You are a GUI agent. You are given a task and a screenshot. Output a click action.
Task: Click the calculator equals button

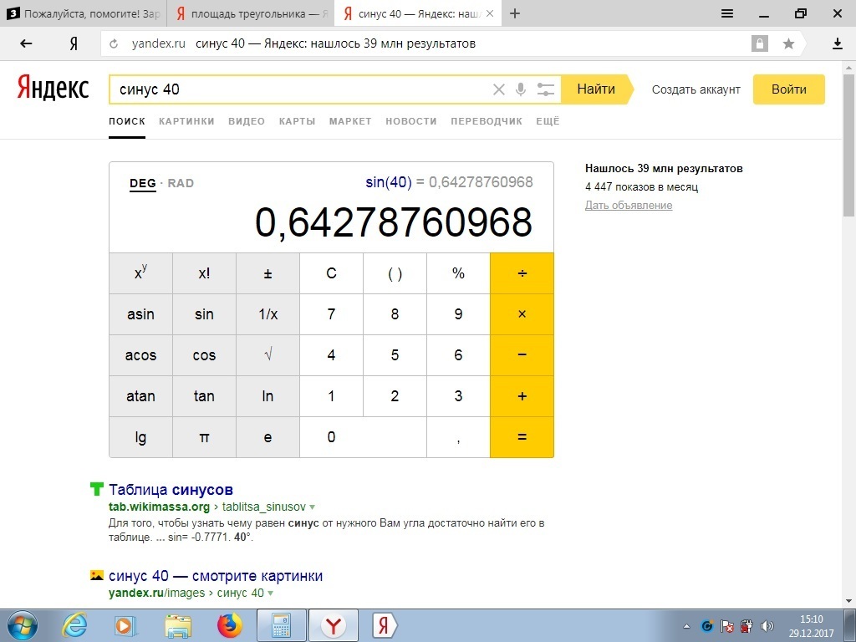tap(522, 437)
